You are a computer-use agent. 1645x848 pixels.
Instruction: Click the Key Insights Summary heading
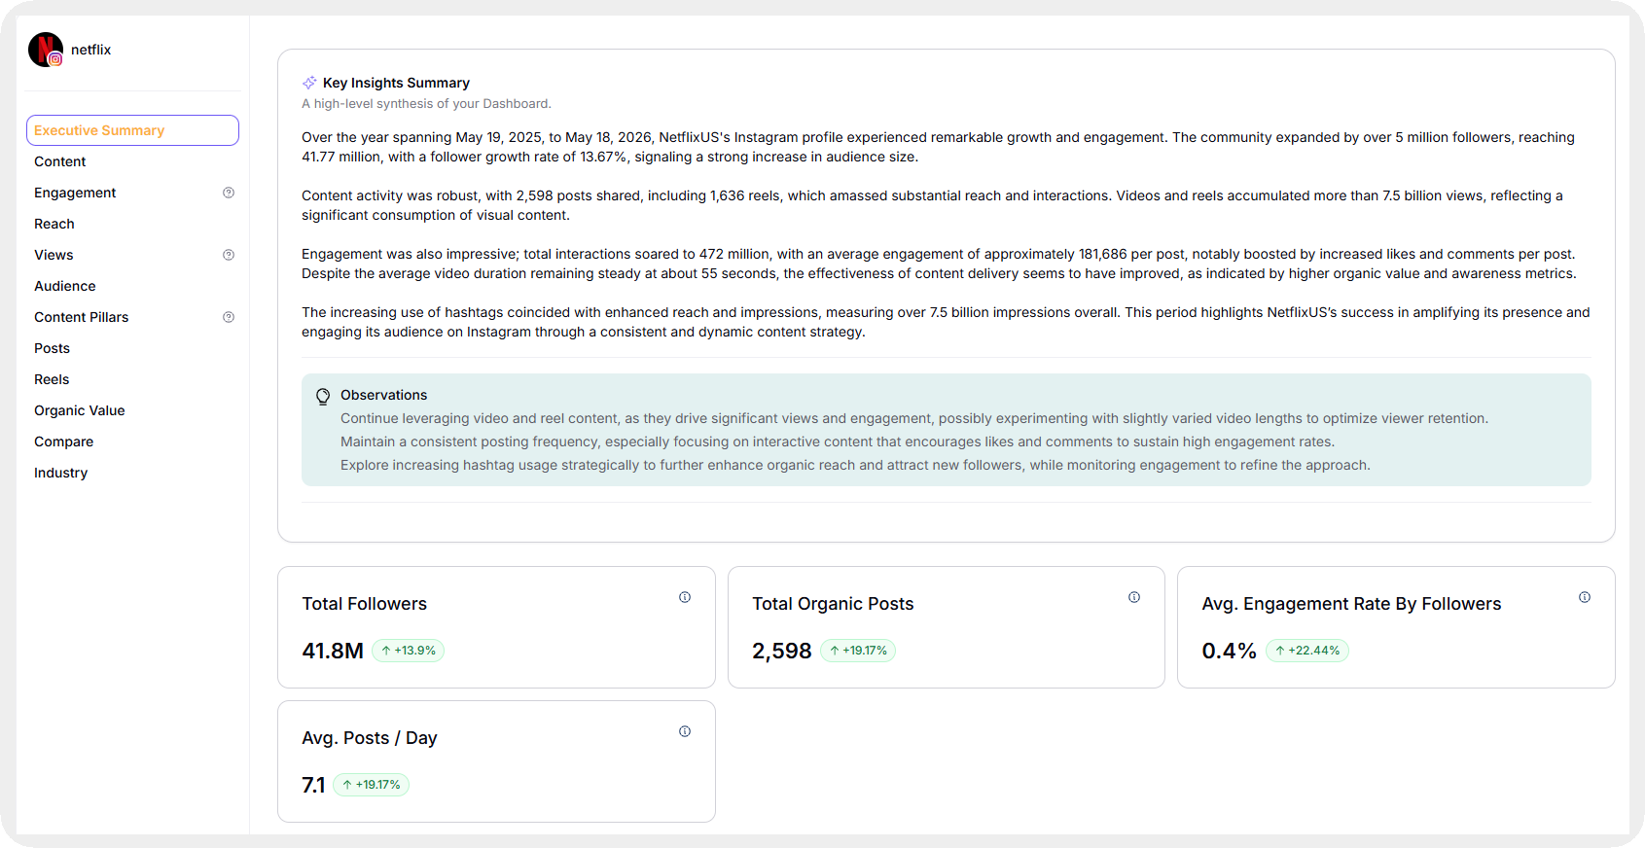point(396,83)
